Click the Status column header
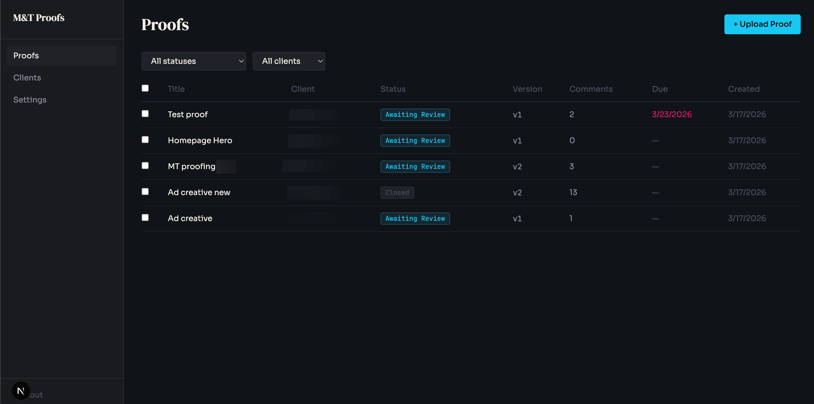 pos(393,89)
